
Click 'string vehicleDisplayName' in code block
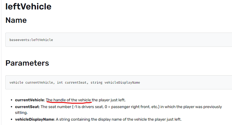[115, 82]
